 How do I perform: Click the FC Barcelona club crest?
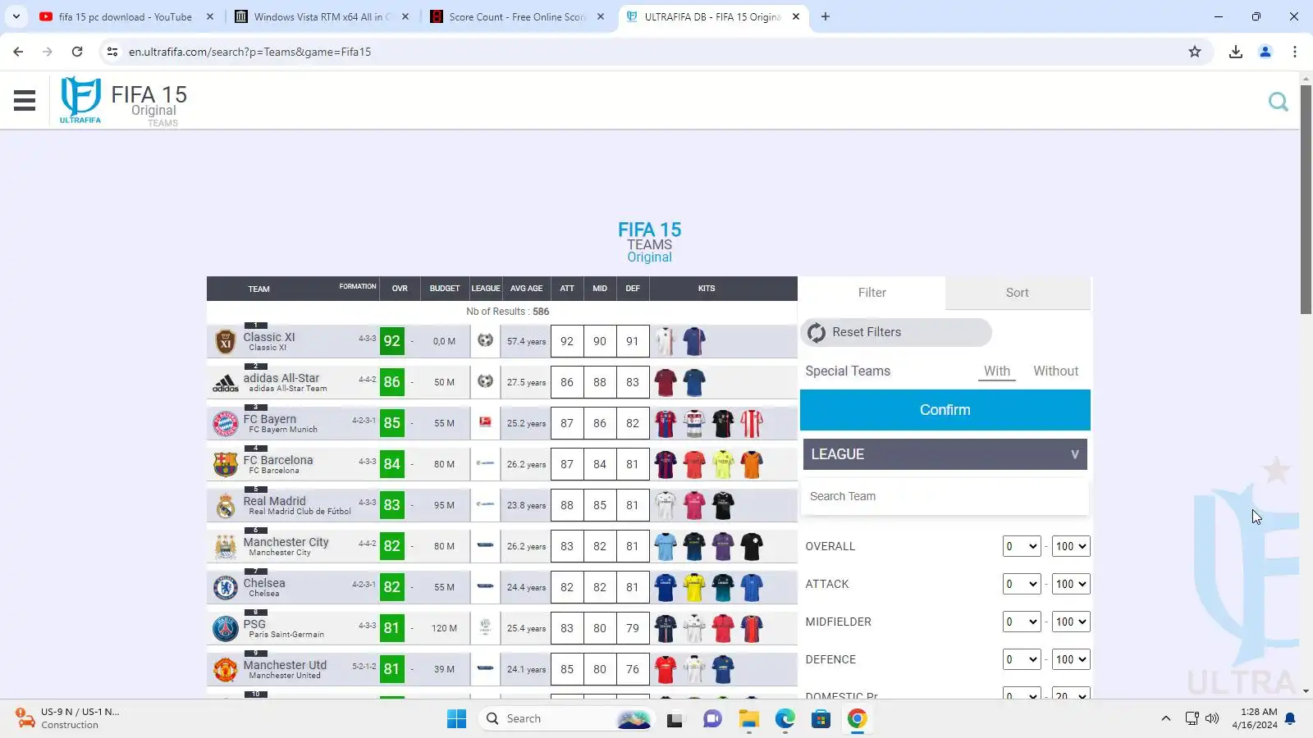(225, 464)
